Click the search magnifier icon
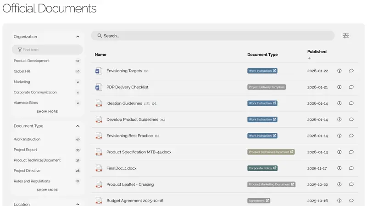Image resolution: width=367 pixels, height=206 pixels. 100,36
